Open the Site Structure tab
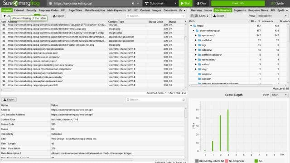This screenshot has width=290, height=163. [x=223, y=10]
